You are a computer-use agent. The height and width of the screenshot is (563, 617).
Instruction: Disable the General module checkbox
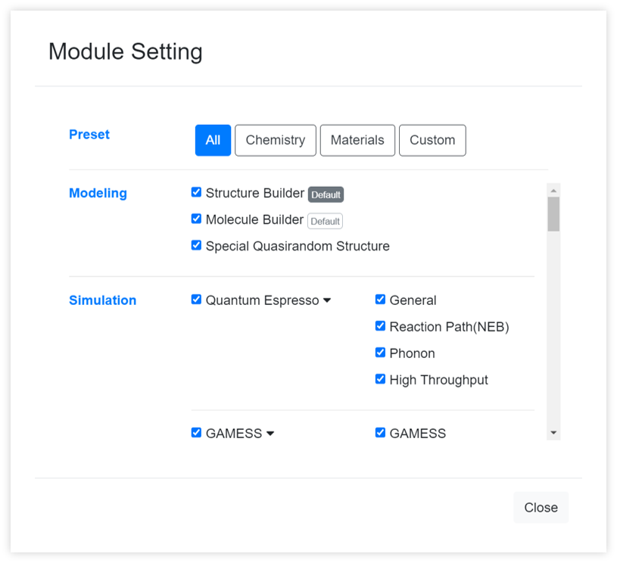[380, 300]
